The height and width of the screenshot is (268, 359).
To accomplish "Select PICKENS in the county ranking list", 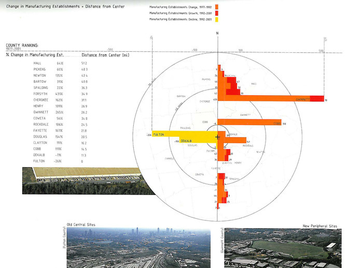I will click(39, 69).
